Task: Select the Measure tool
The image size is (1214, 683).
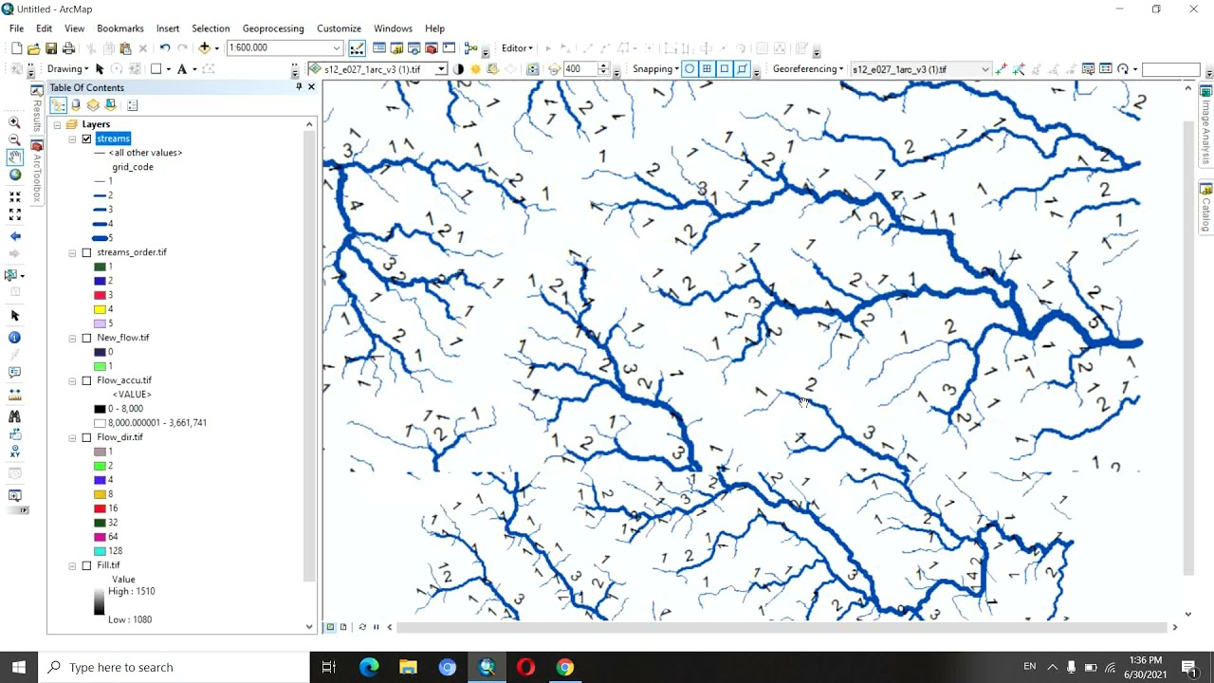Action: point(14,394)
